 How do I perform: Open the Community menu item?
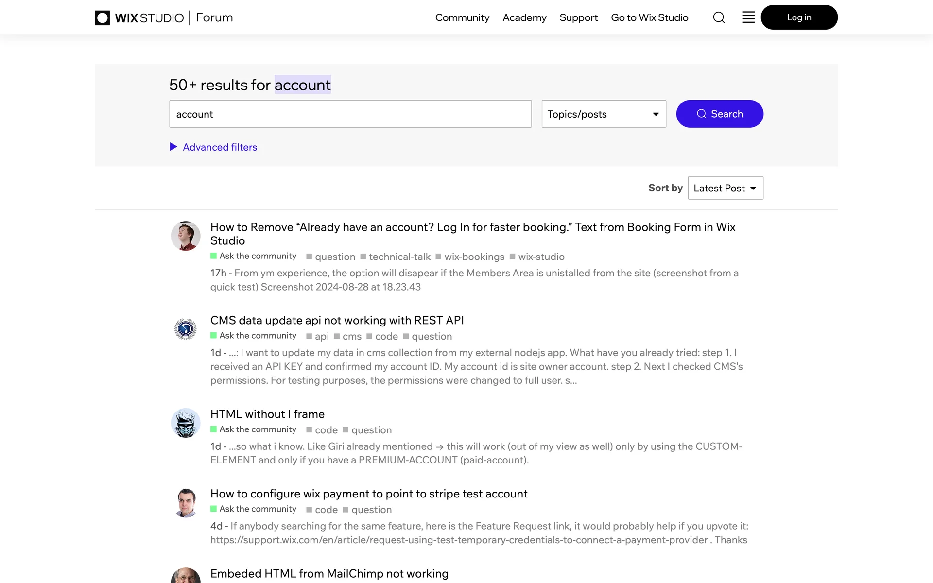tap(462, 17)
